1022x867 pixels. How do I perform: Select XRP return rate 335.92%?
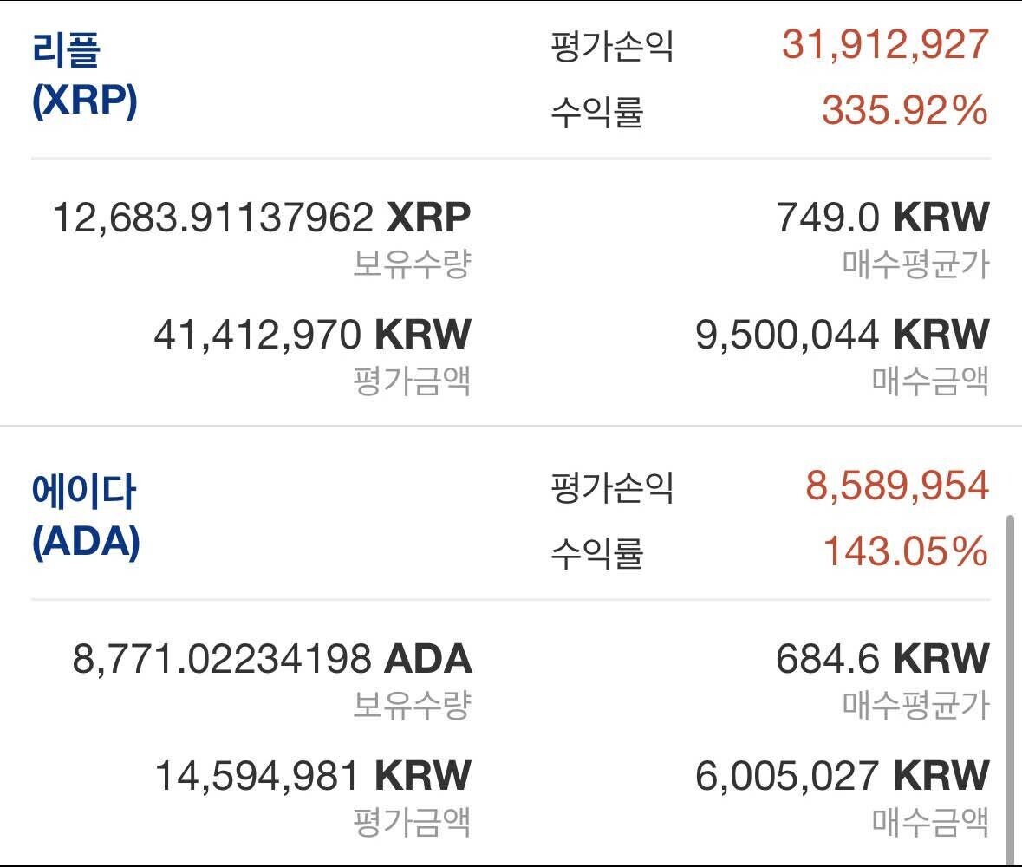(904, 110)
